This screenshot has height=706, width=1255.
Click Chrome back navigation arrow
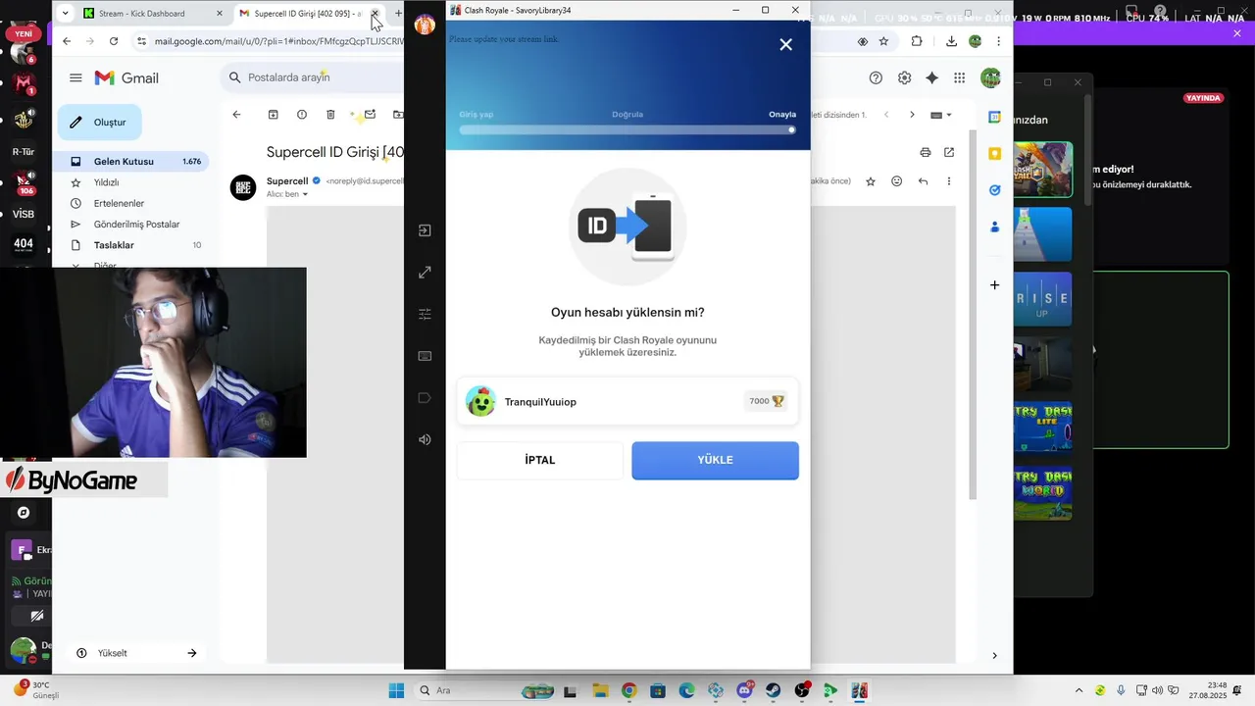(67, 41)
